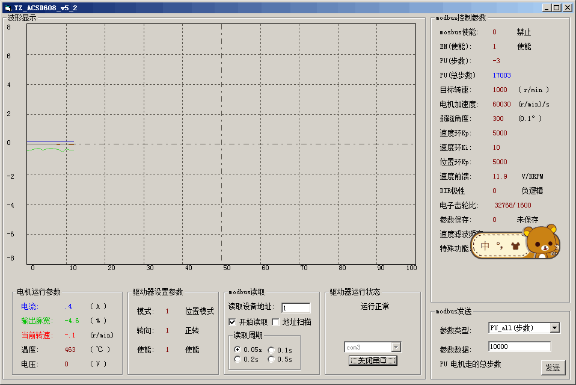This screenshot has height=385, width=576.
Task: Focus the 参数数据 value field
Action: pos(519,346)
